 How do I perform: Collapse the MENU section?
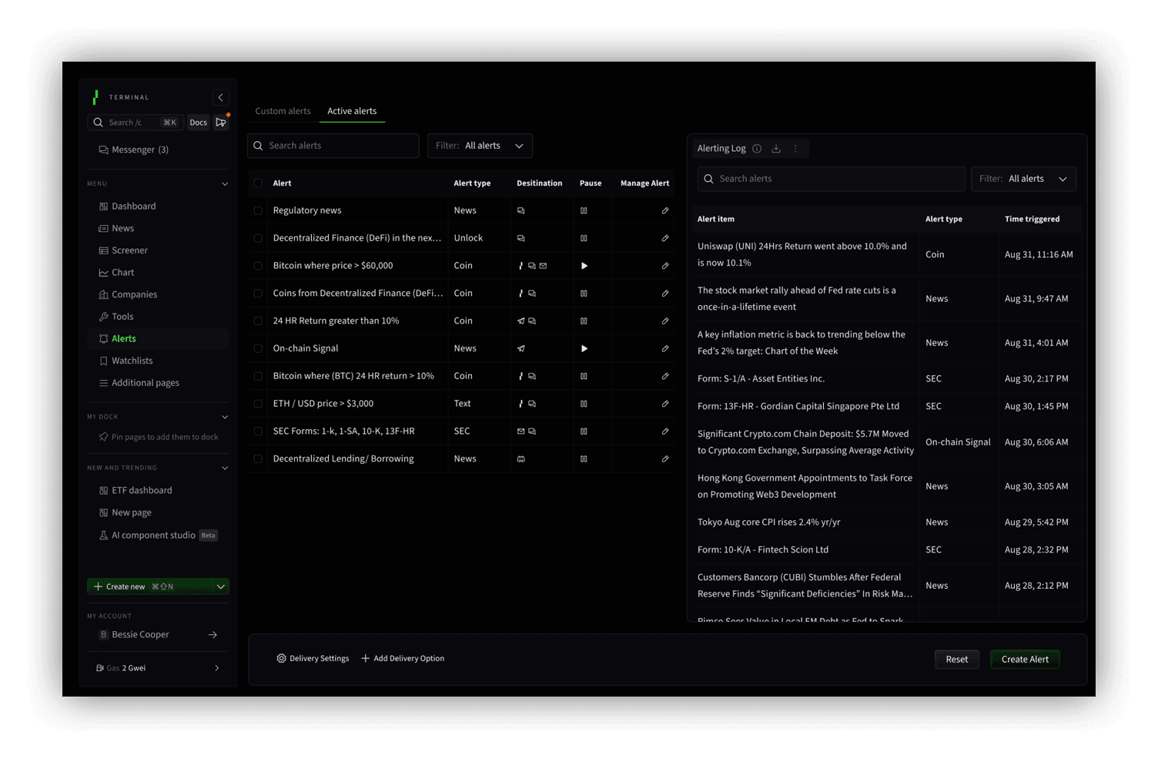pos(225,184)
